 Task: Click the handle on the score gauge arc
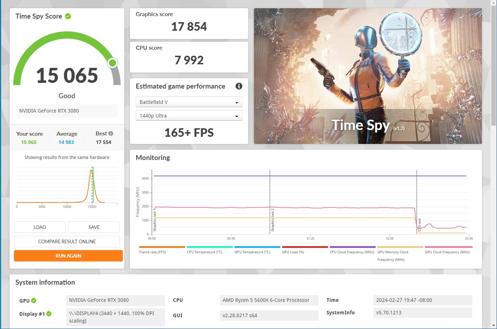coord(112,63)
